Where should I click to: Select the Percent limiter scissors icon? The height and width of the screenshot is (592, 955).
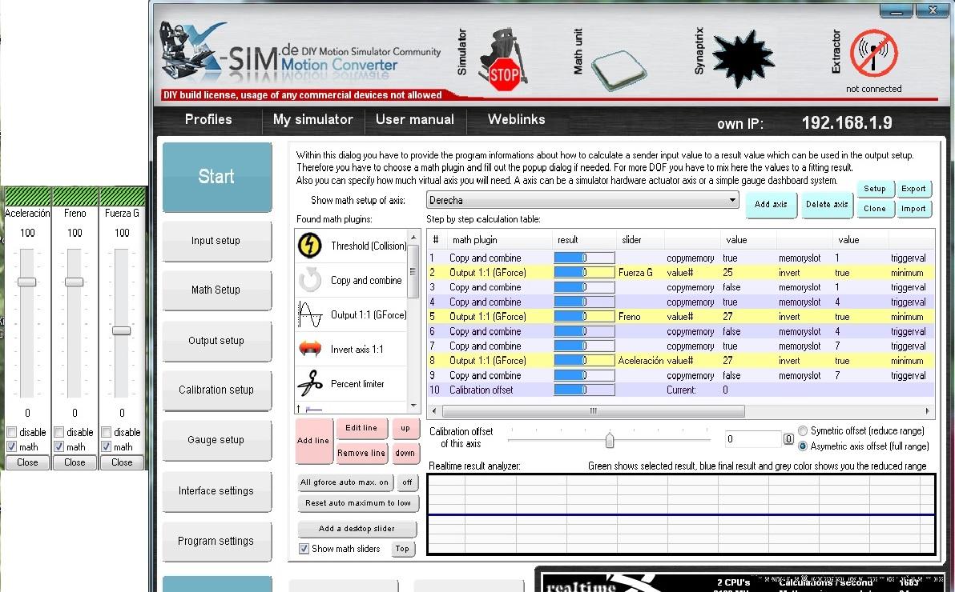click(x=310, y=384)
